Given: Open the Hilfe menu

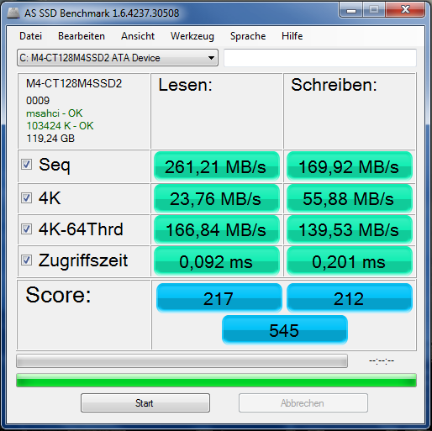Looking at the screenshot, I should pyautogui.click(x=292, y=36).
